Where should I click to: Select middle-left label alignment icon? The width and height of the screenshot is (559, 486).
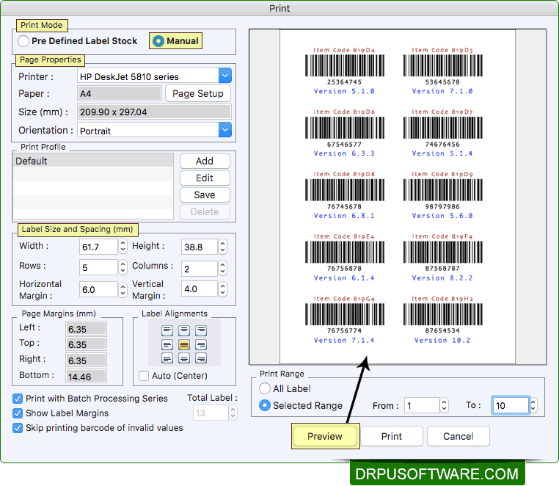[167, 344]
